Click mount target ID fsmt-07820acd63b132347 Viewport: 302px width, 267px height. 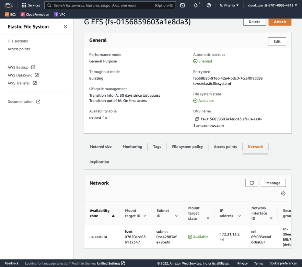135,237
